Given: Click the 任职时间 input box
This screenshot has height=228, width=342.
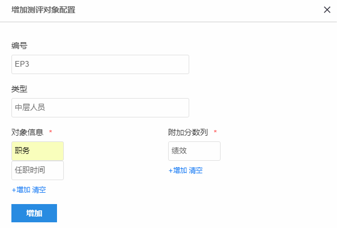Looking at the screenshot, I should pos(38,170).
